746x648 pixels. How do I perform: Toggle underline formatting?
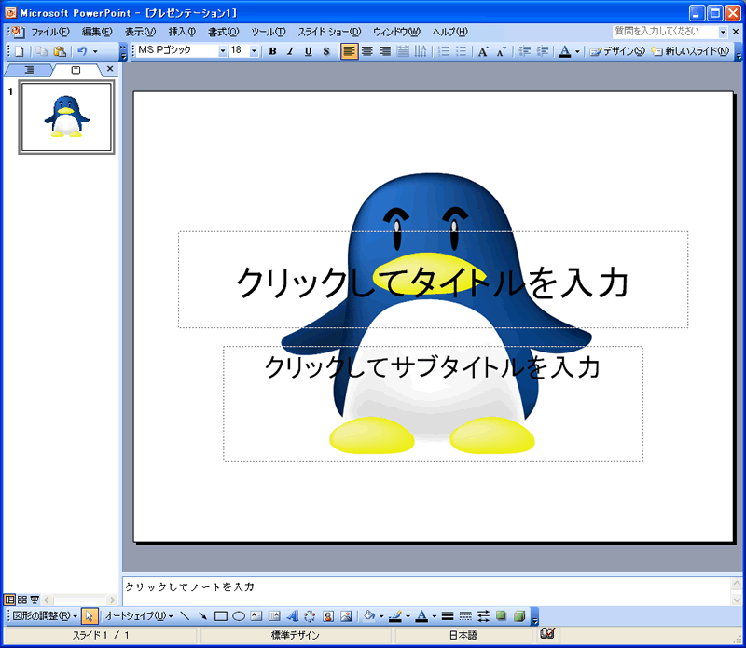[309, 51]
